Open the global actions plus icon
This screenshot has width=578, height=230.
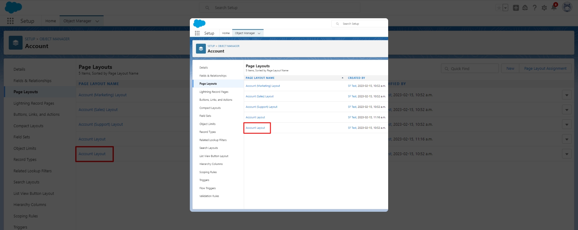516,8
